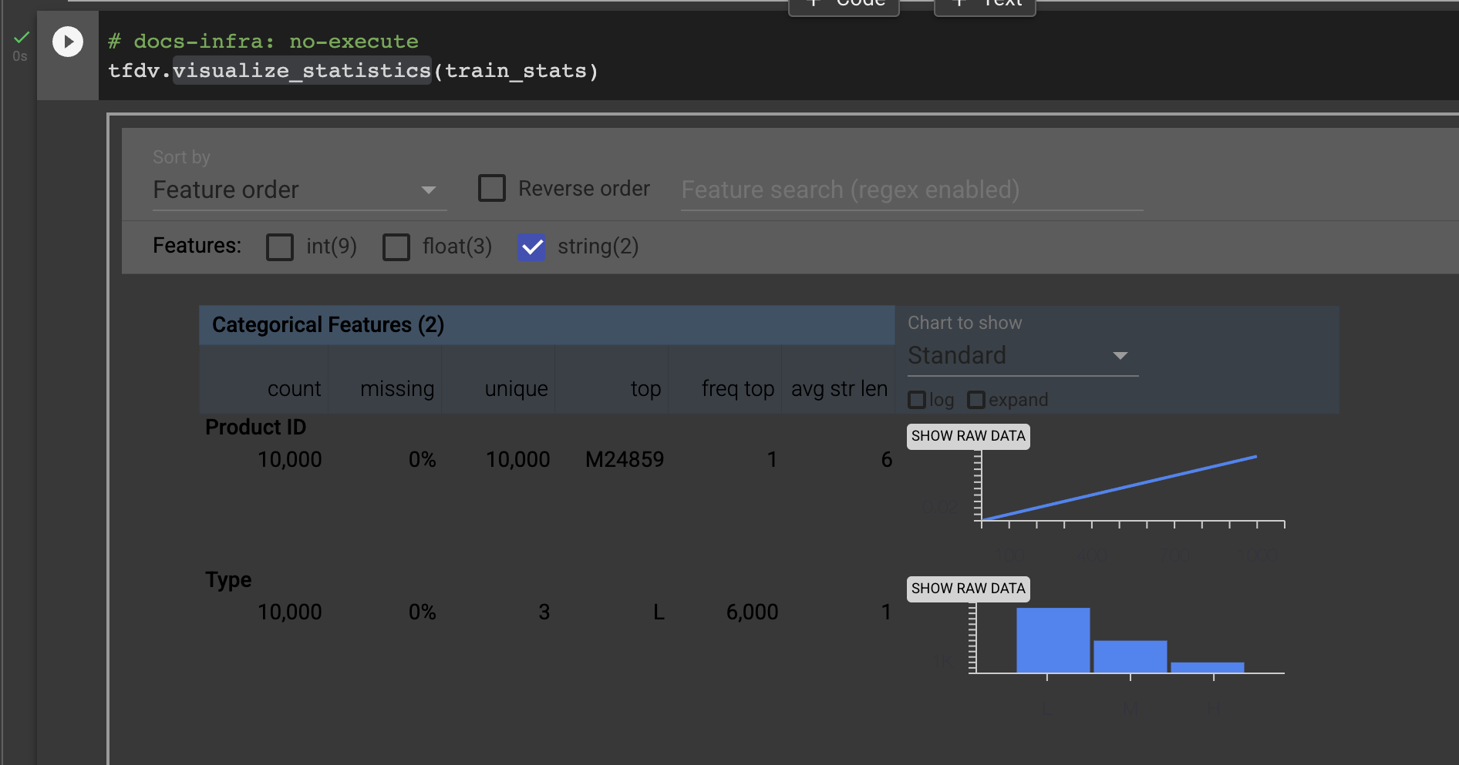Show raw data for Product ID feature
The width and height of the screenshot is (1459, 765).
pos(968,436)
